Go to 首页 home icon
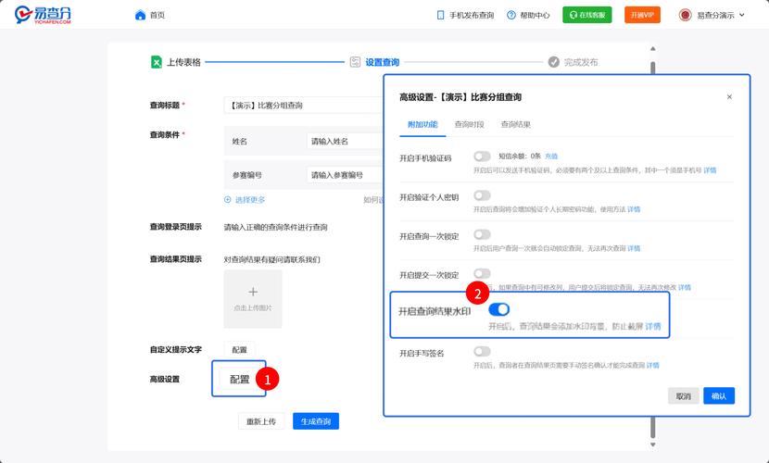 click(x=140, y=15)
